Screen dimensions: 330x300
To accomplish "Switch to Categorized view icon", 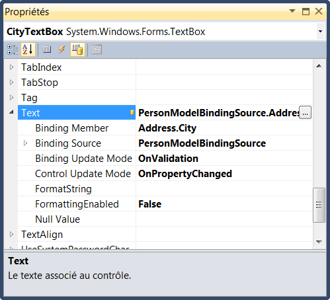I will pos(13,50).
